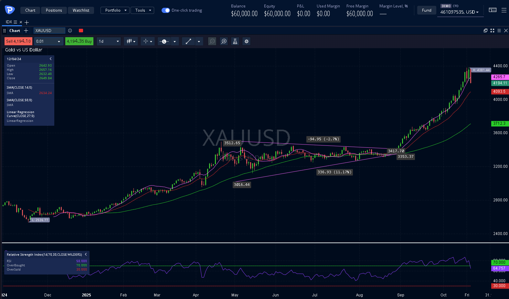
Task: Collapse the OHLC data legend panel
Action: tap(50, 59)
